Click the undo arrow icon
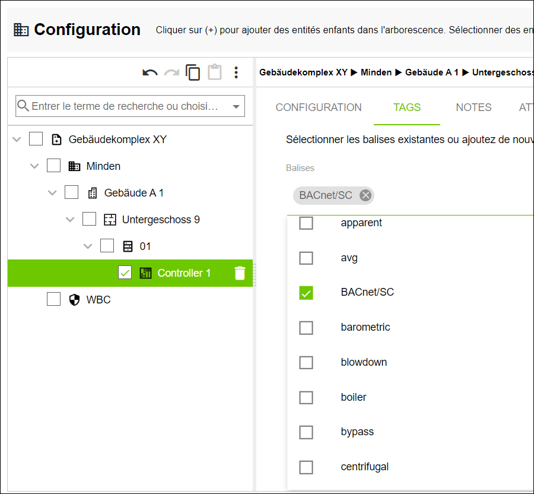The width and height of the screenshot is (534, 494). coord(150,72)
